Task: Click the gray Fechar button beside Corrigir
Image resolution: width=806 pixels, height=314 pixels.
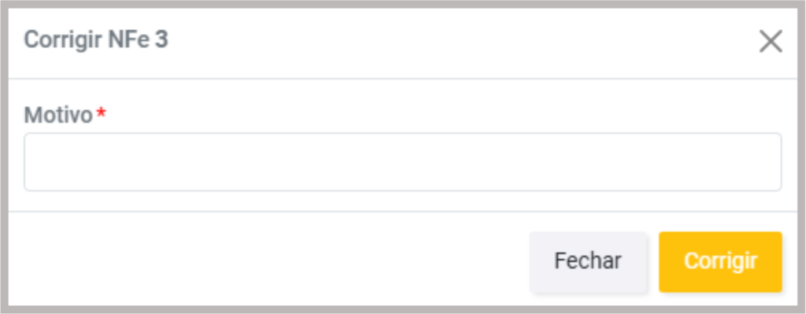Action: (x=587, y=261)
